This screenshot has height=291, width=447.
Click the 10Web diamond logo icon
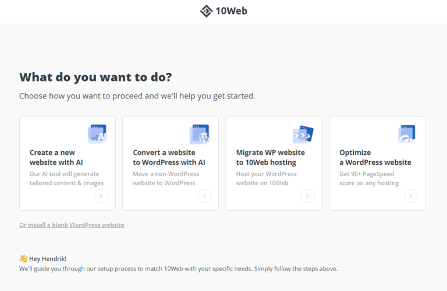click(x=206, y=11)
